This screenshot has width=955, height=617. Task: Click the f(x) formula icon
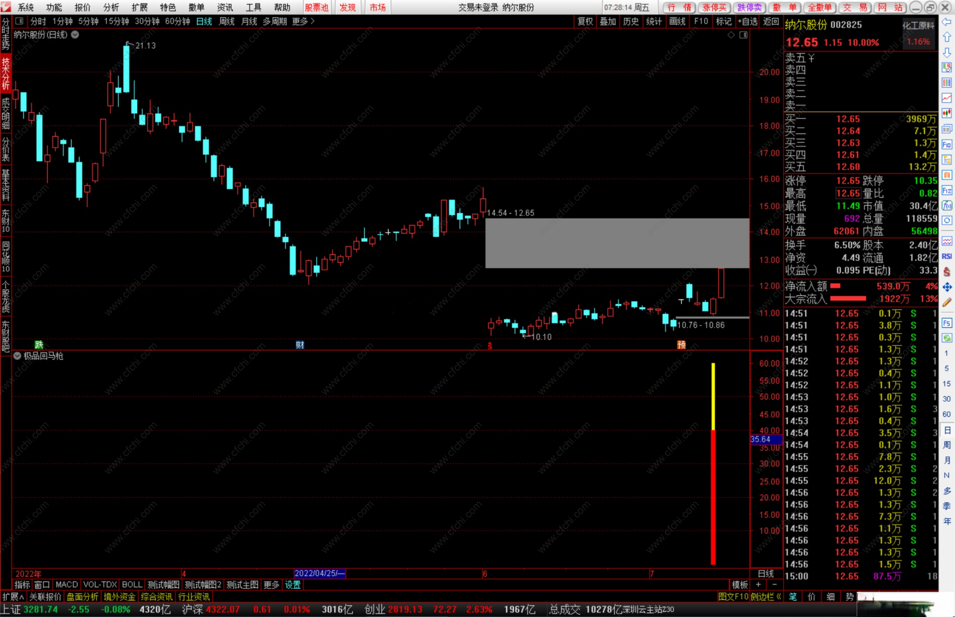coord(947,206)
